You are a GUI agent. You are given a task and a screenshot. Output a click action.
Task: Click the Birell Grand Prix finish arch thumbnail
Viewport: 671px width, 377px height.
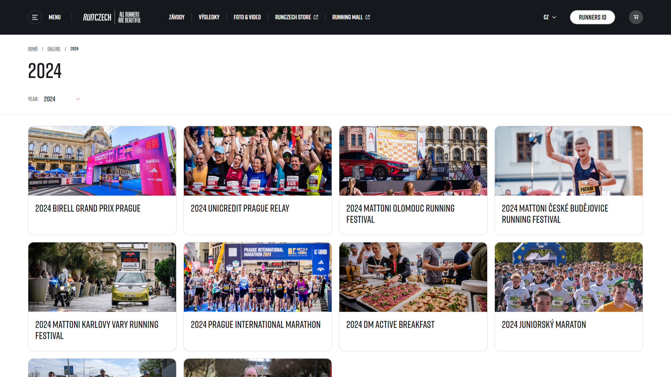point(102,161)
